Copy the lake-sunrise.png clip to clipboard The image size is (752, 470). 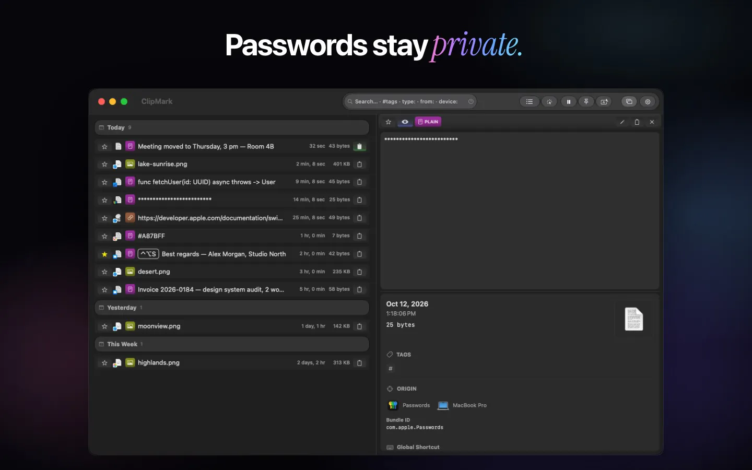(359, 164)
